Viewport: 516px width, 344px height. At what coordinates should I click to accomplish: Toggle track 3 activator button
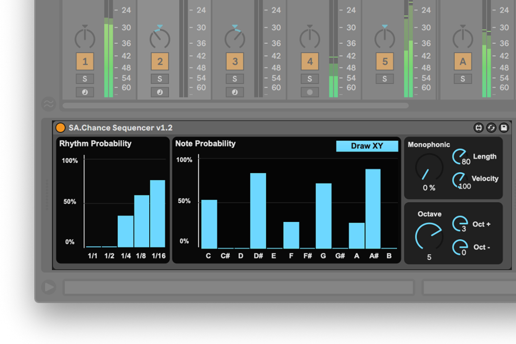235,62
